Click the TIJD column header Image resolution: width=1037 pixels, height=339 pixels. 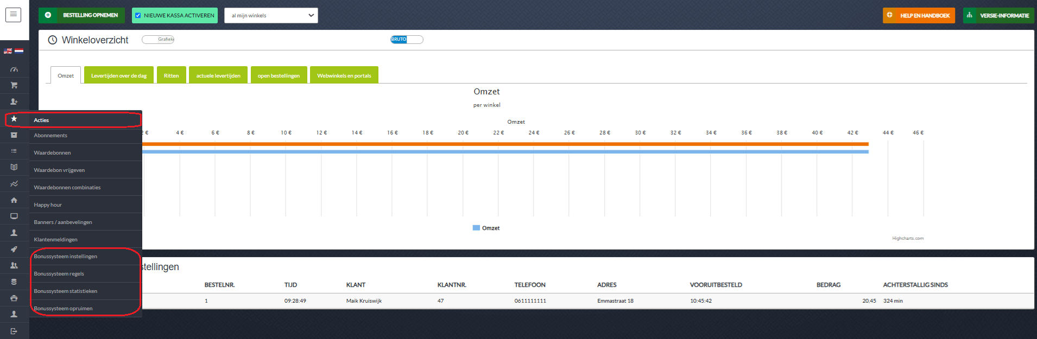(x=290, y=285)
